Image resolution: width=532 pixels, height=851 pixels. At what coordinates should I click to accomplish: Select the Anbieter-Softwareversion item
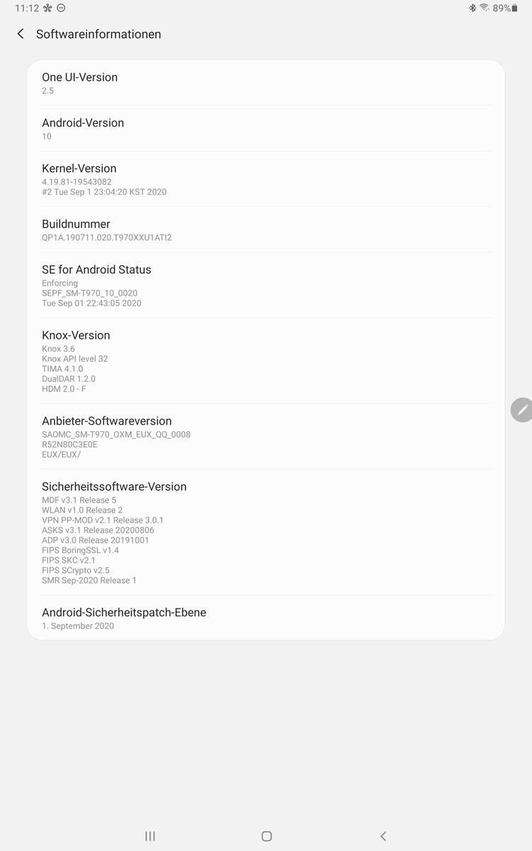click(x=266, y=436)
